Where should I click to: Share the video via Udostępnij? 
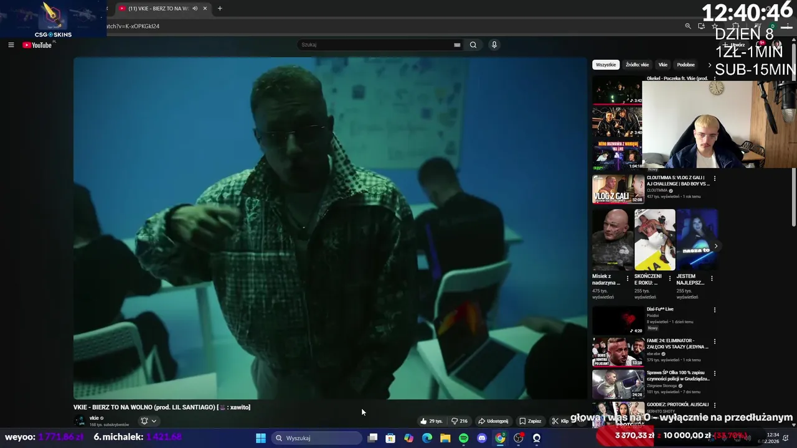click(x=493, y=421)
